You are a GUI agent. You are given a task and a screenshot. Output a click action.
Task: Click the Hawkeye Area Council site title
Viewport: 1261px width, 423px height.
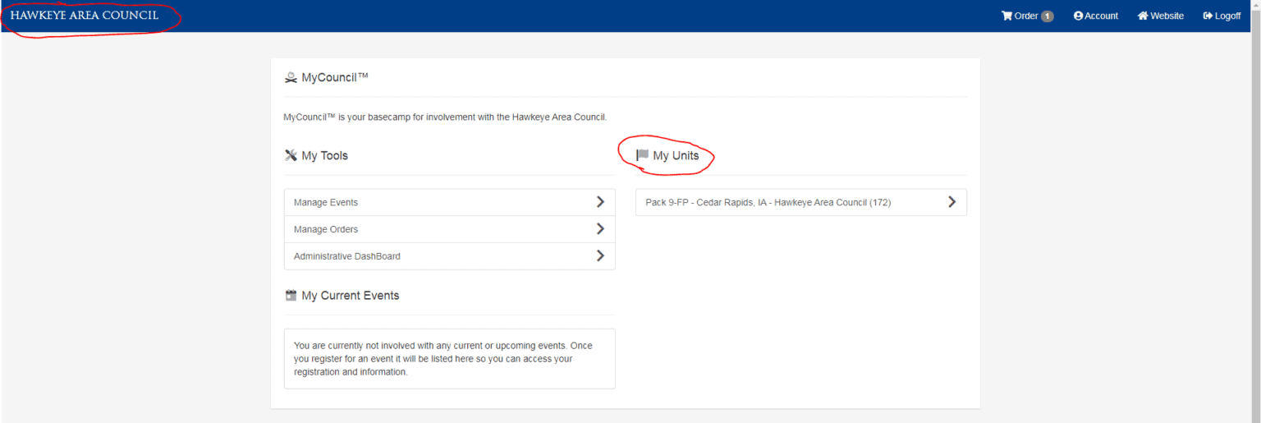coord(85,16)
